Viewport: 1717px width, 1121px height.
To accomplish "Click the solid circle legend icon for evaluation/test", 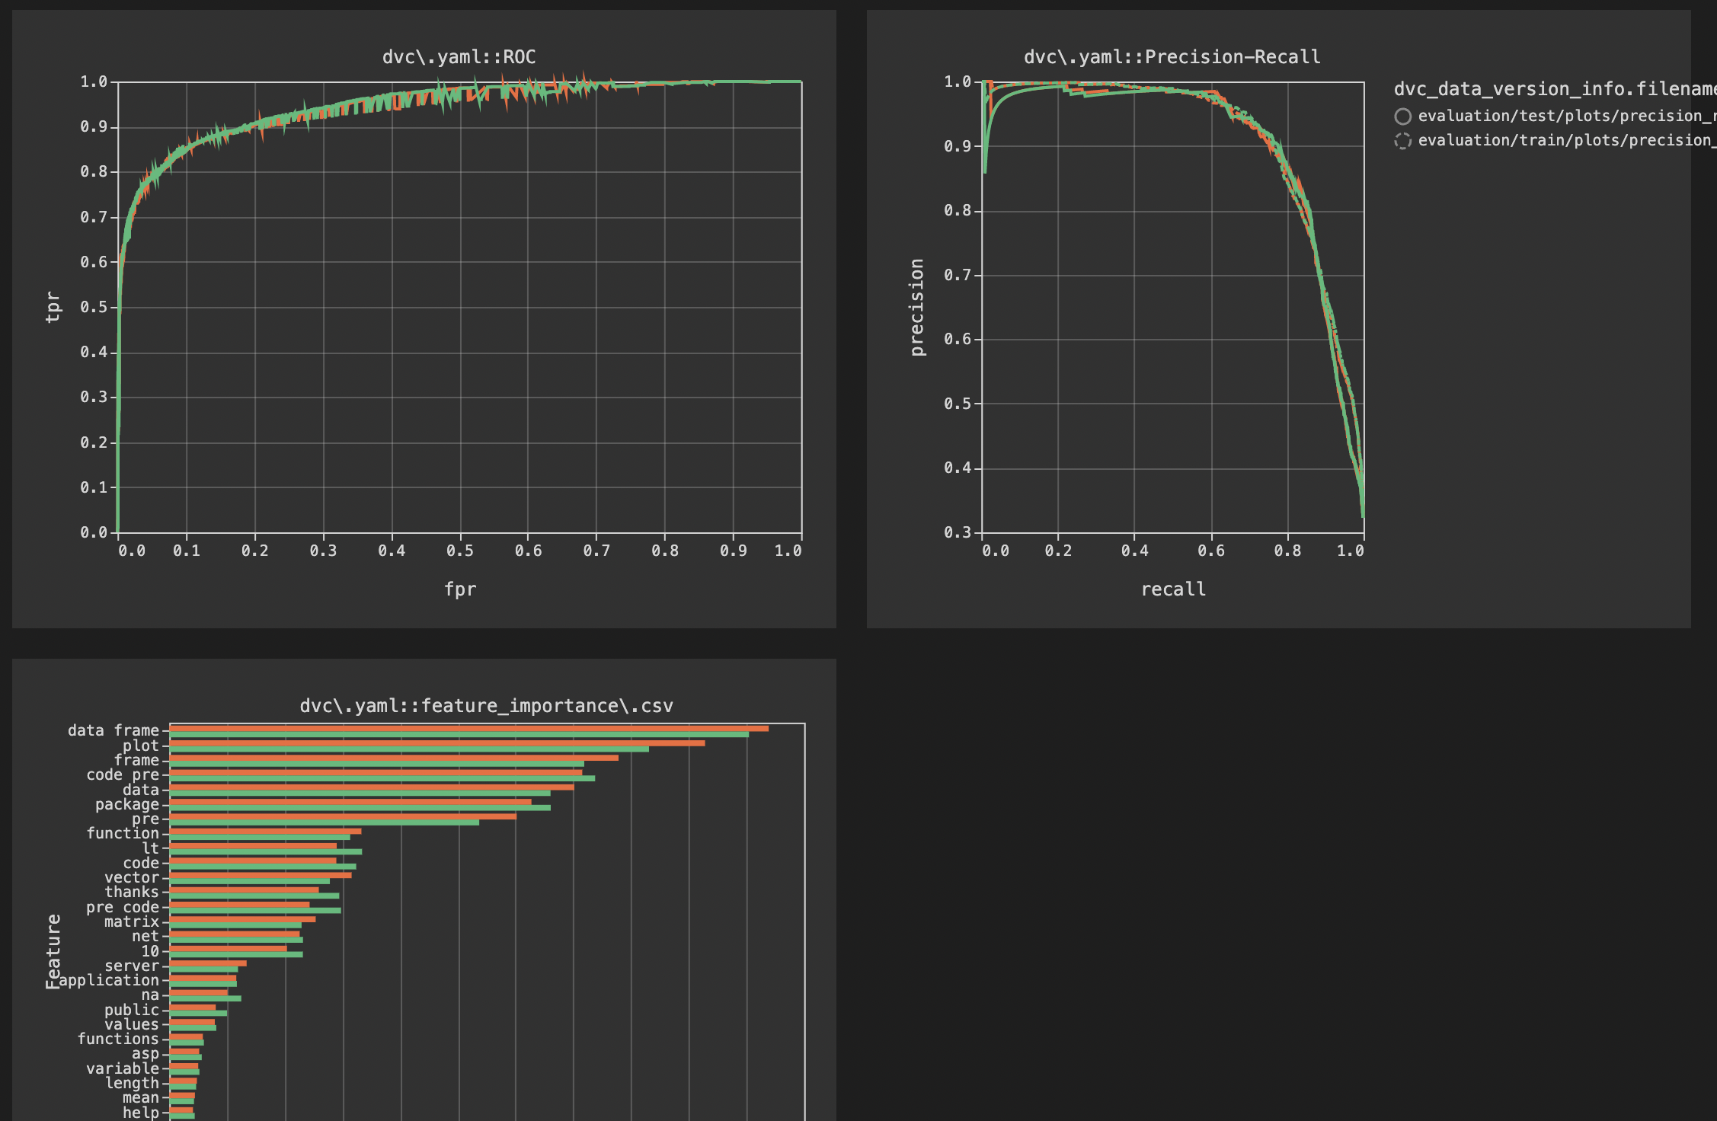I will 1402,117.
